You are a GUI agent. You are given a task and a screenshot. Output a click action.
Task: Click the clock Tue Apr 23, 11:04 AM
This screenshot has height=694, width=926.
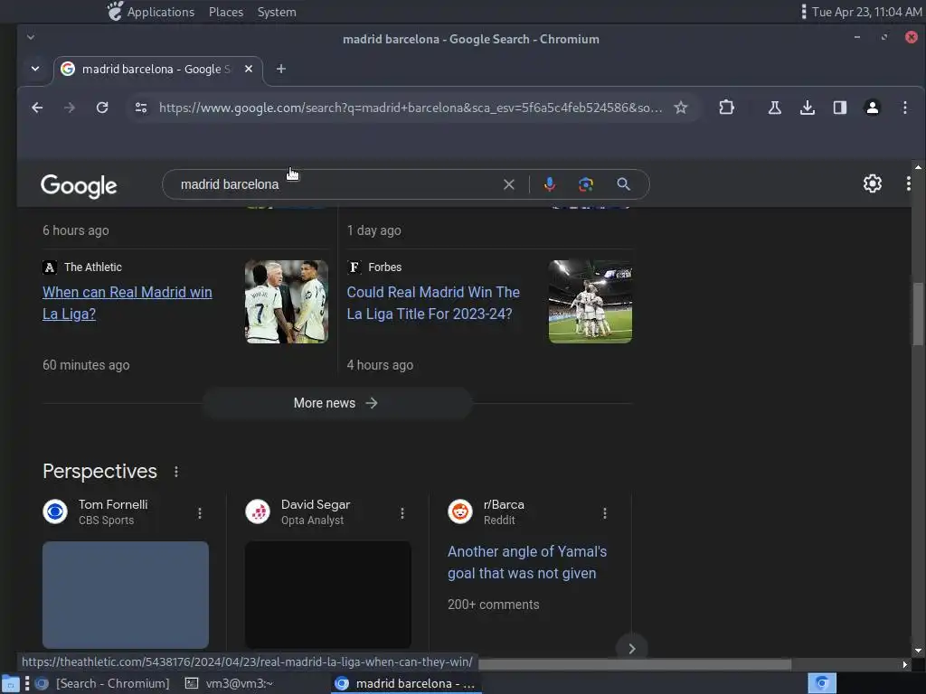coord(866,12)
